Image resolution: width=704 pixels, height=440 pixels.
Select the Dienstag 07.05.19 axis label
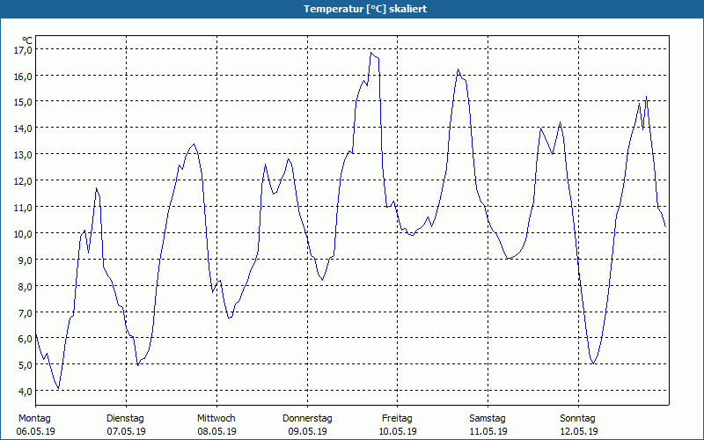[126, 425]
